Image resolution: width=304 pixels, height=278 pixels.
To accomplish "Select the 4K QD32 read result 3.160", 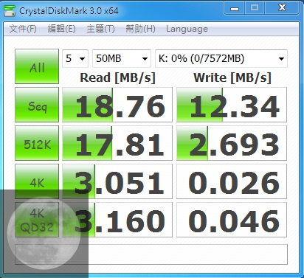I will pos(117,220).
